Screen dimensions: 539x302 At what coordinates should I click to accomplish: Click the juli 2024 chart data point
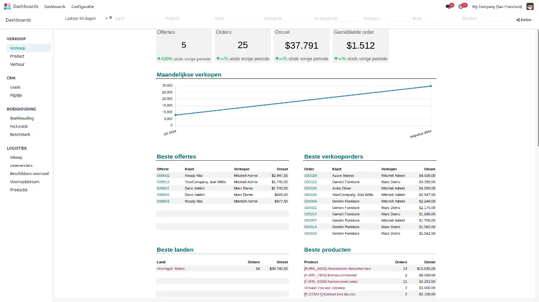176,115
